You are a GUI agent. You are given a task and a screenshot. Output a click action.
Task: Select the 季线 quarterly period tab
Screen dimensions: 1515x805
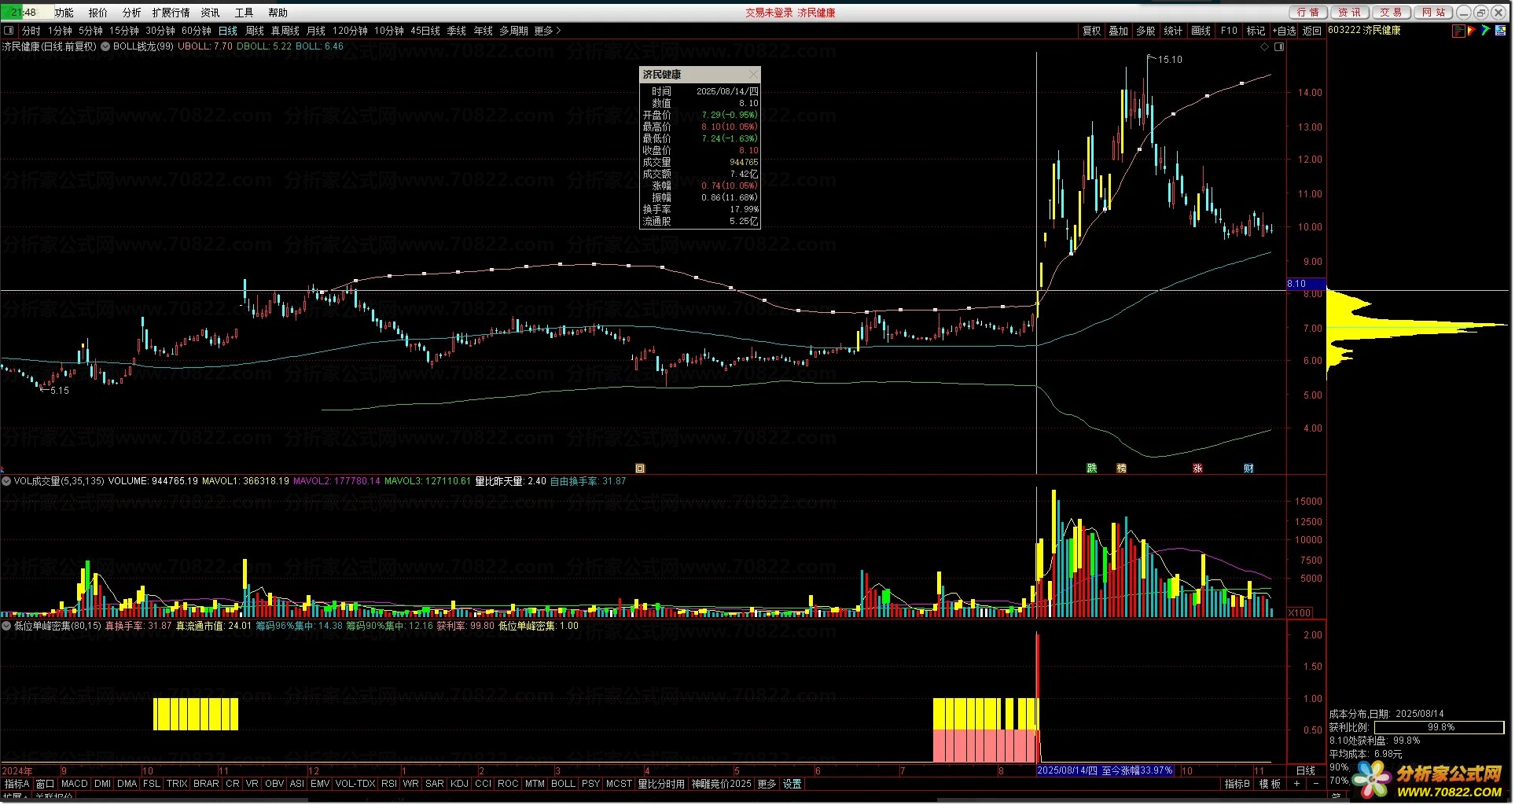[x=457, y=31]
